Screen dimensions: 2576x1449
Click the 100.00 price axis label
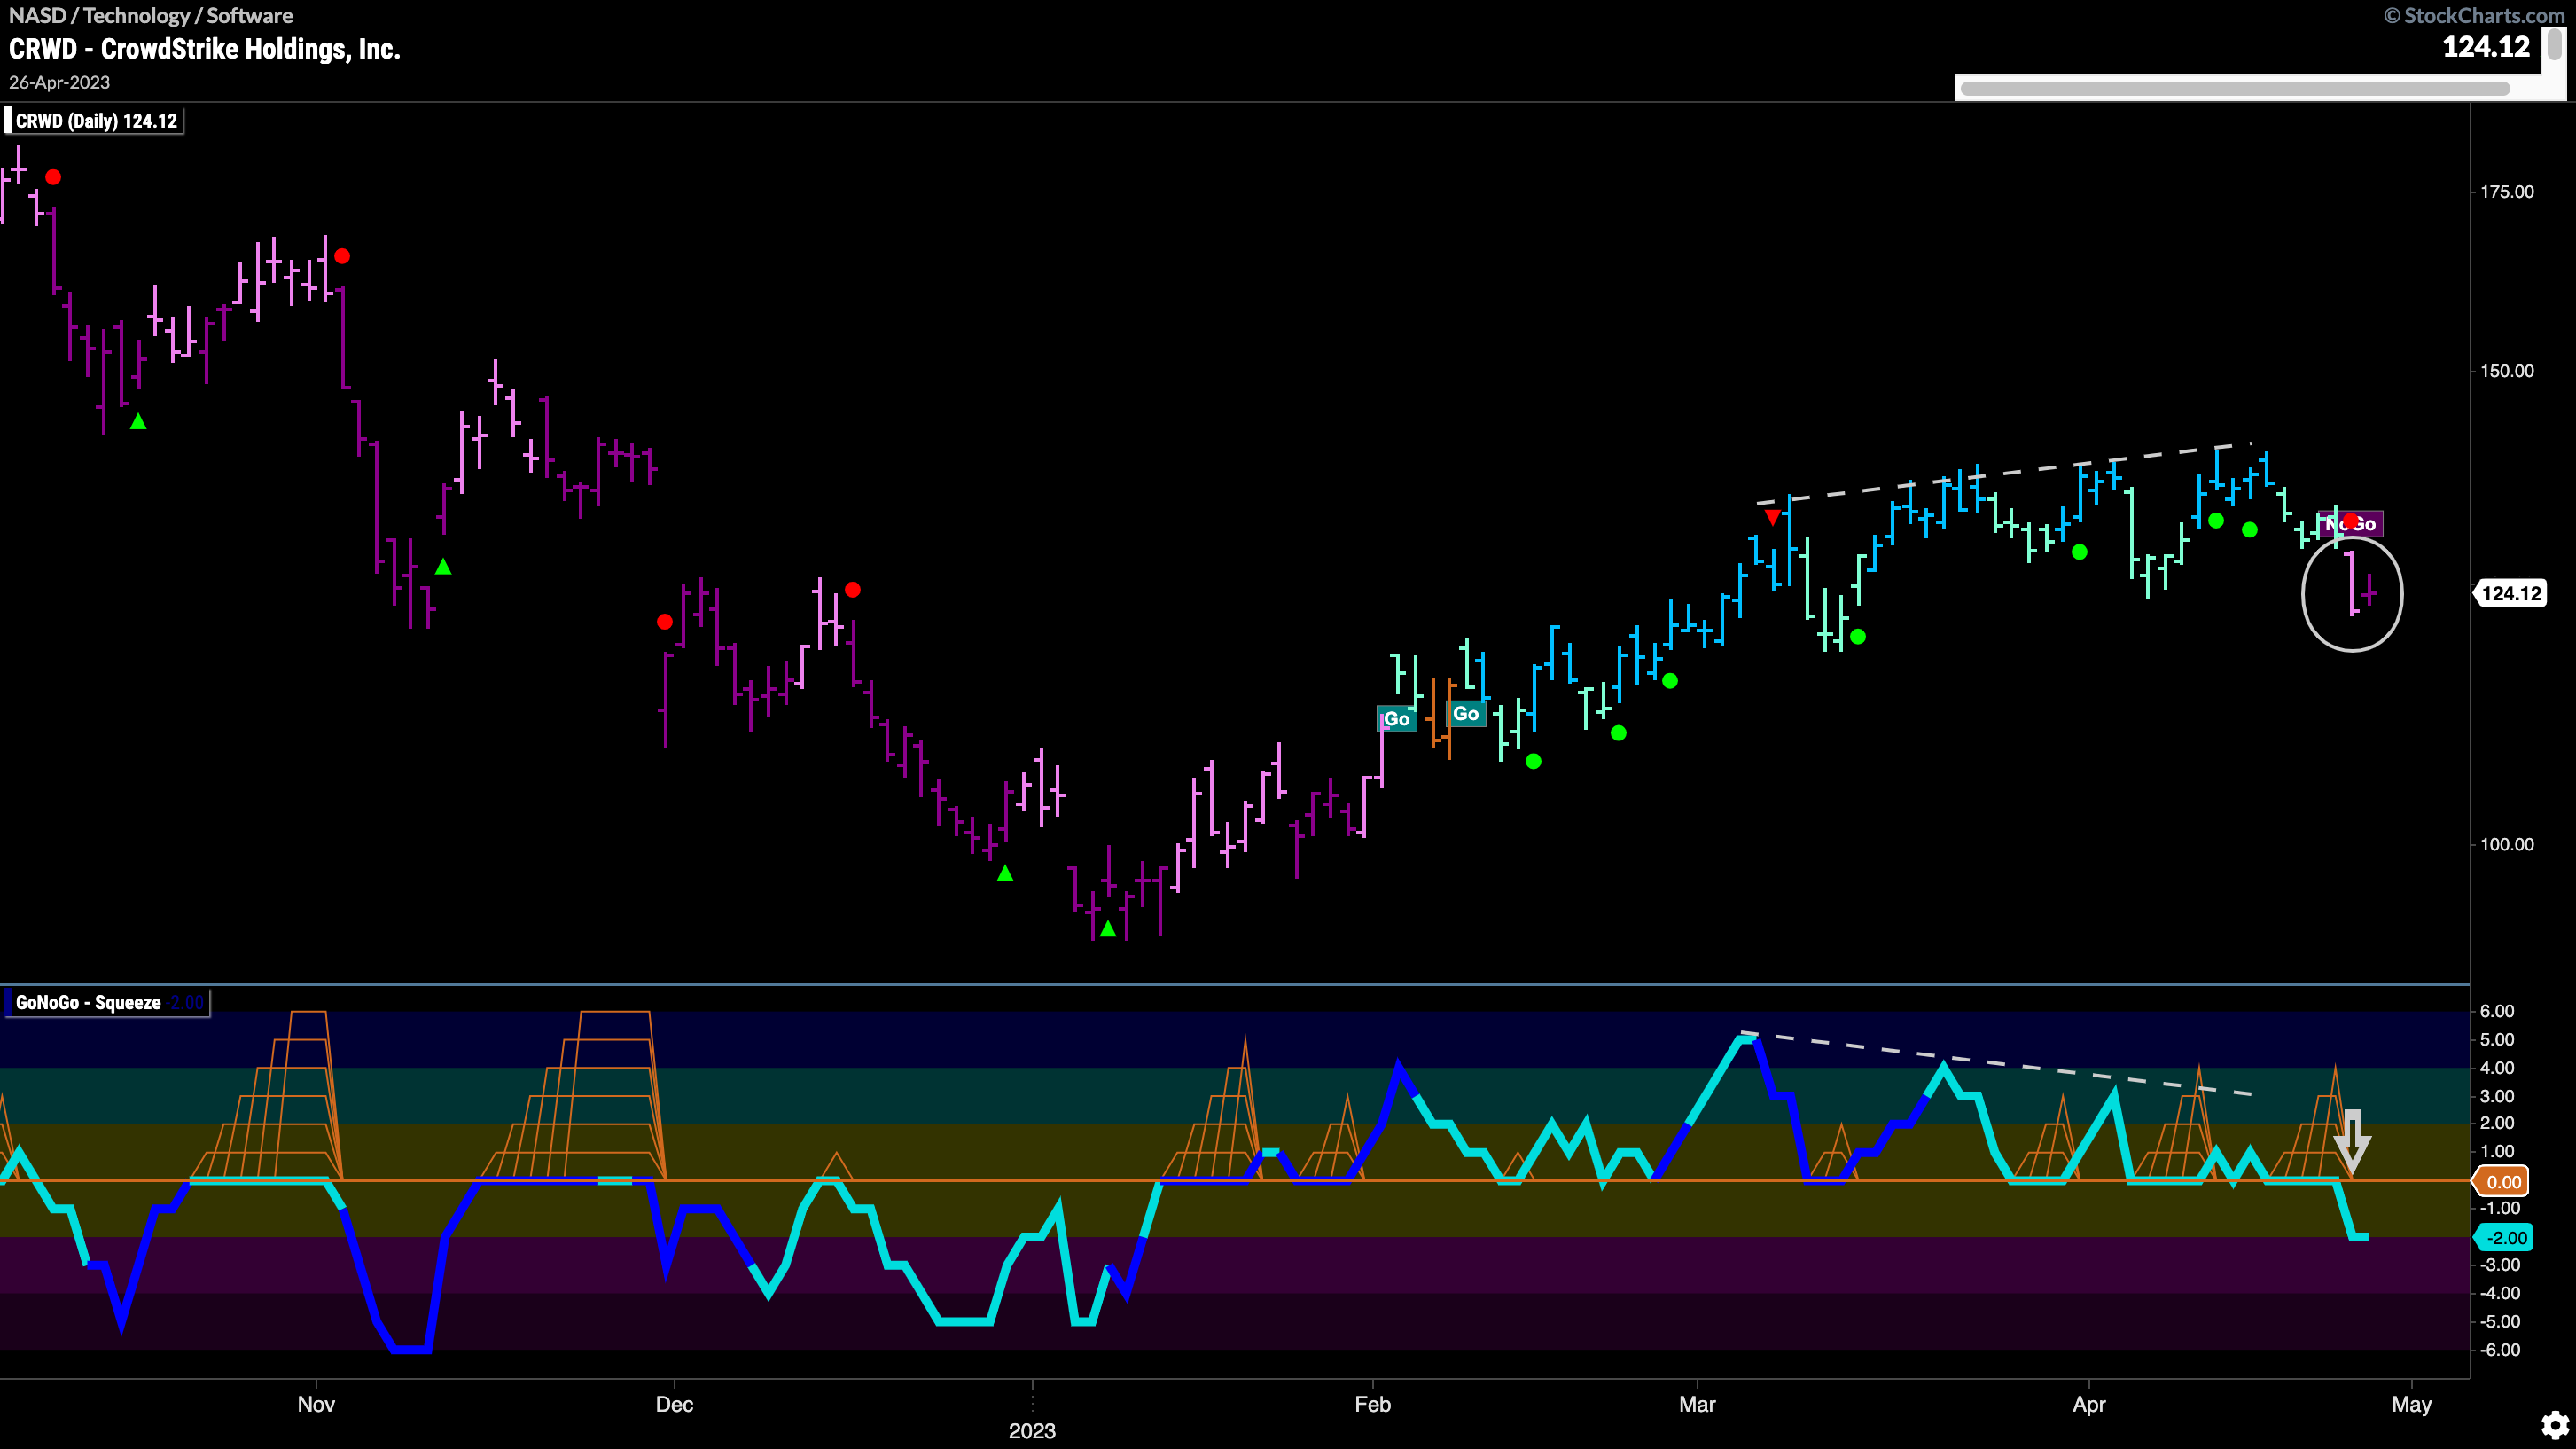(x=2507, y=843)
